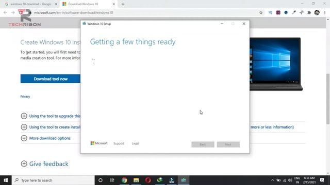Click the media control extension icon
Viewport: 330px width, 185px height.
tap(301, 12)
